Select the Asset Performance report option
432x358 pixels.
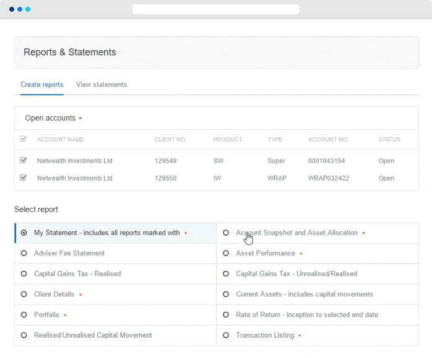pyautogui.click(x=226, y=254)
